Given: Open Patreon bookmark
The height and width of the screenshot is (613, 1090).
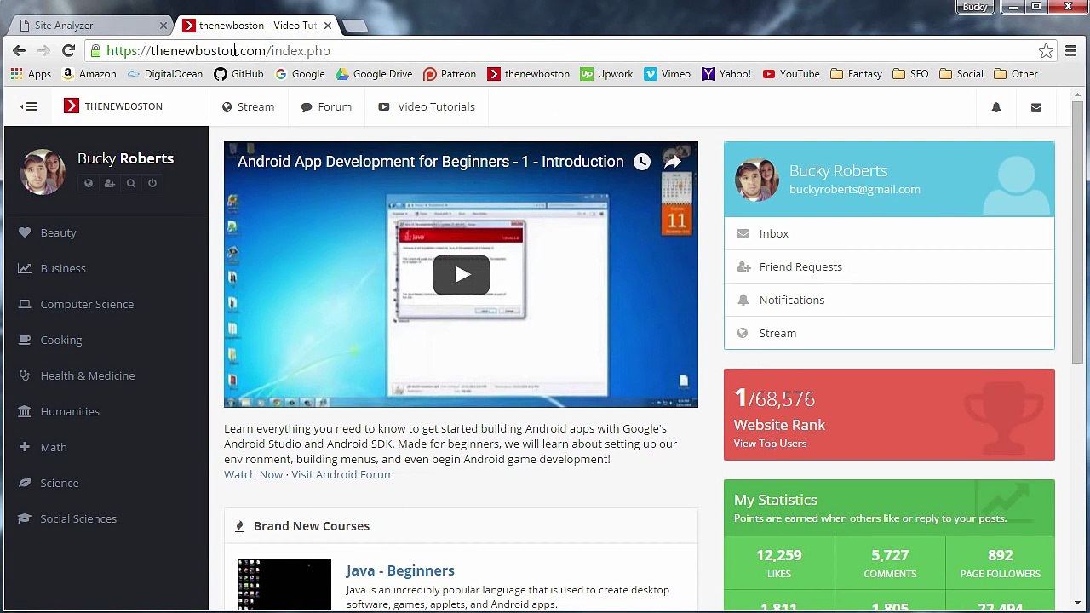Looking at the screenshot, I should [x=450, y=74].
